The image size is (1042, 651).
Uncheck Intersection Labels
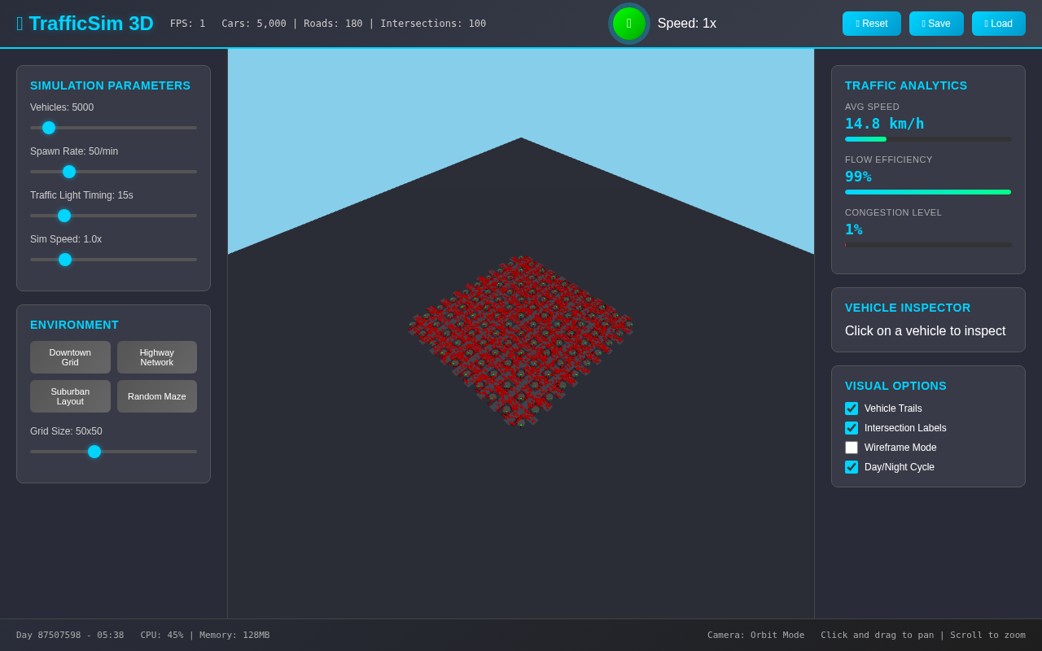pyautogui.click(x=852, y=427)
